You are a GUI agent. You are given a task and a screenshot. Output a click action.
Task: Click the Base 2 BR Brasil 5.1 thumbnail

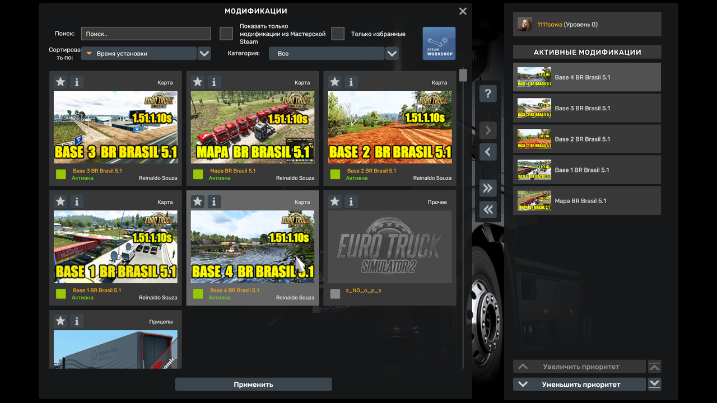coord(390,127)
